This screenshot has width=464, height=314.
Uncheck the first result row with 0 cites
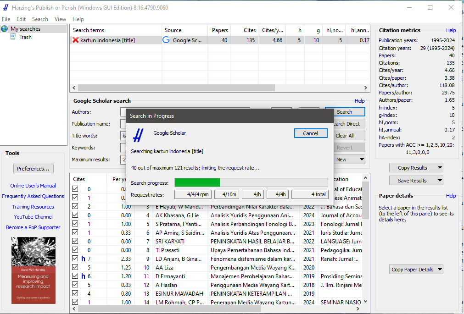coord(75,189)
